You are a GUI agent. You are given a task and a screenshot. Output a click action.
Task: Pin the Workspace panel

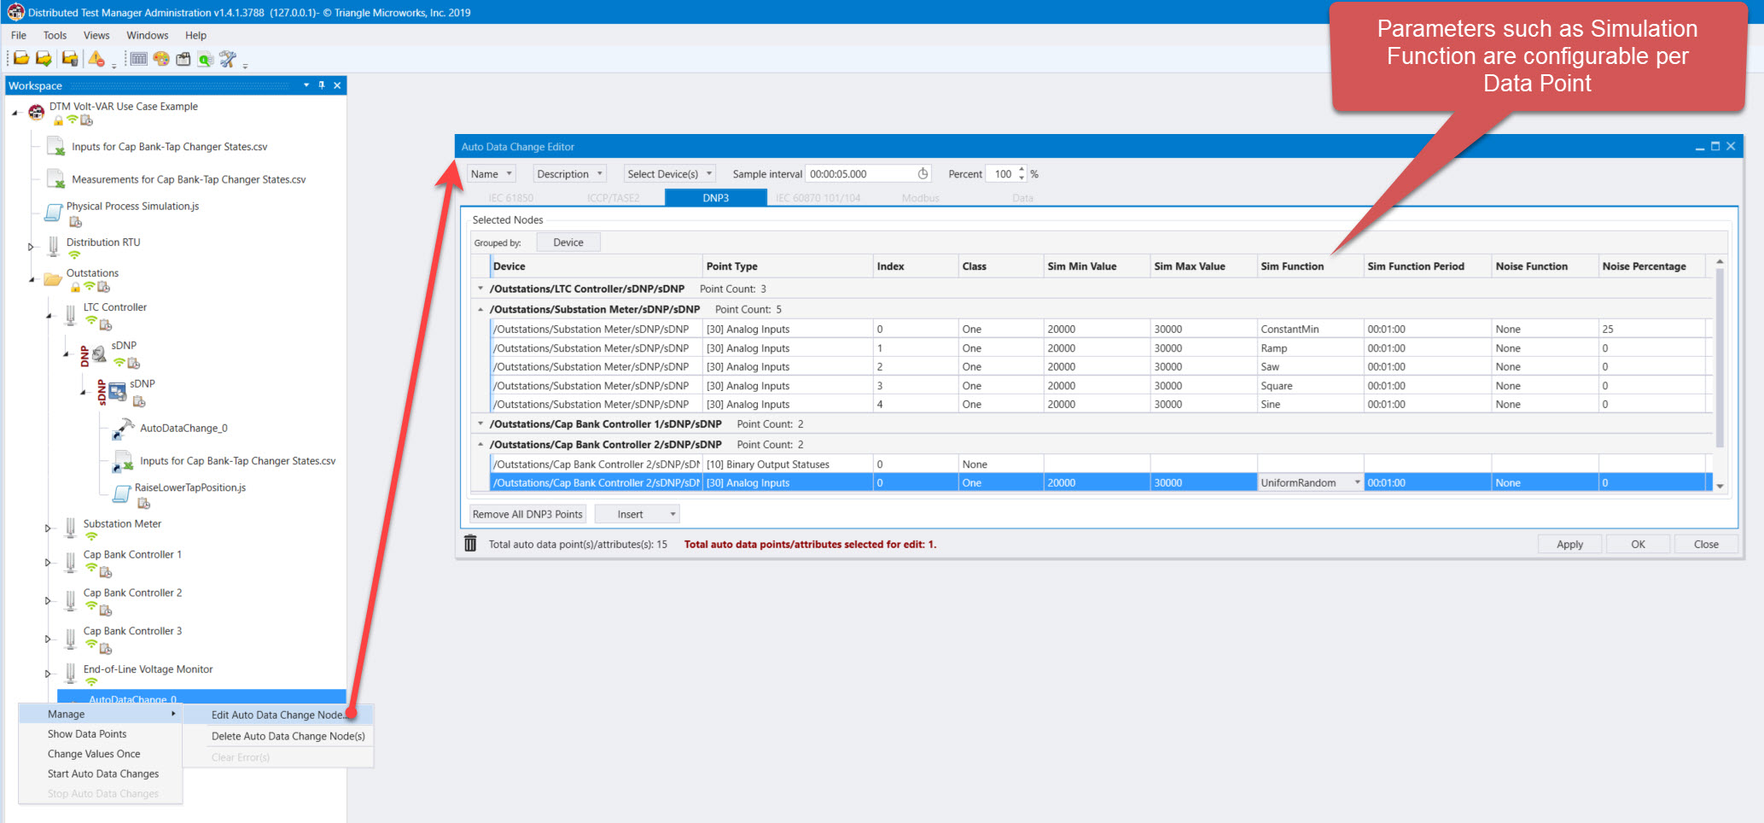click(322, 85)
